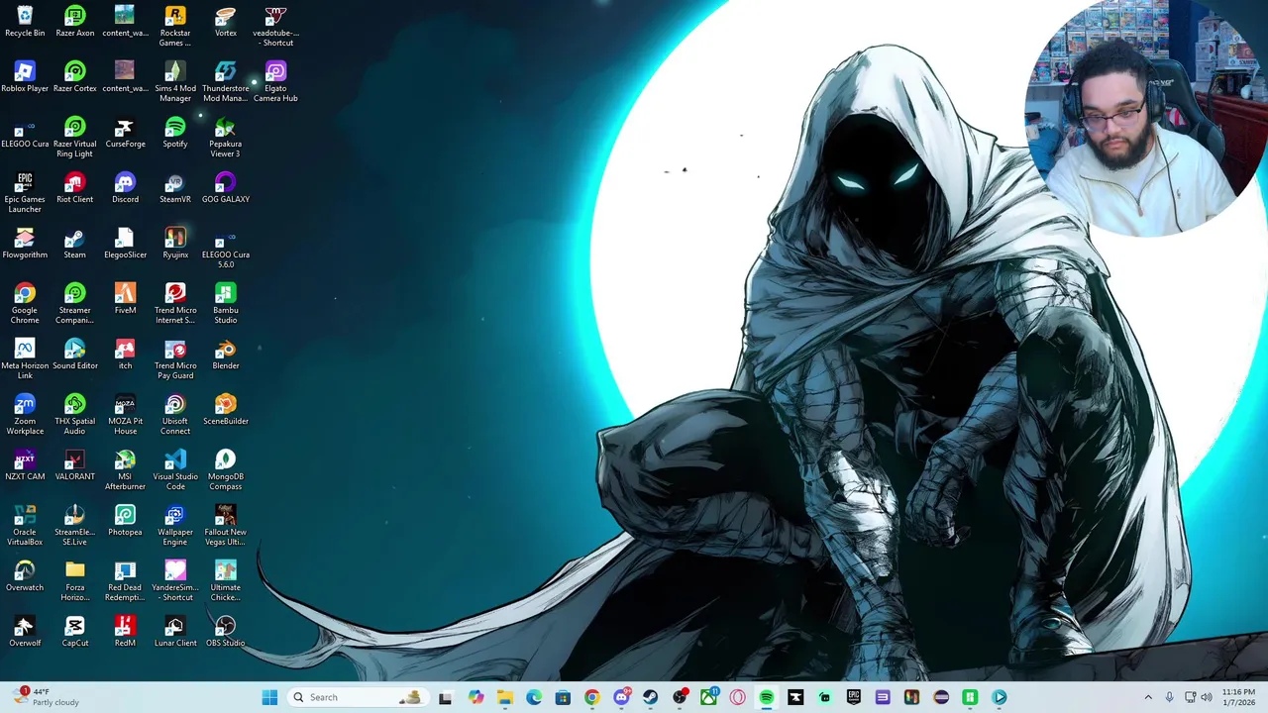The width and height of the screenshot is (1268, 713).
Task: Open the Thunderstore Mod Manager shortcut
Action: coord(226,82)
